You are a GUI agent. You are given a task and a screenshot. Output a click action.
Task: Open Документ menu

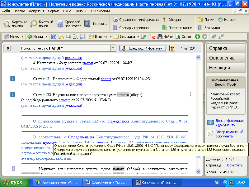[x=36, y=11]
